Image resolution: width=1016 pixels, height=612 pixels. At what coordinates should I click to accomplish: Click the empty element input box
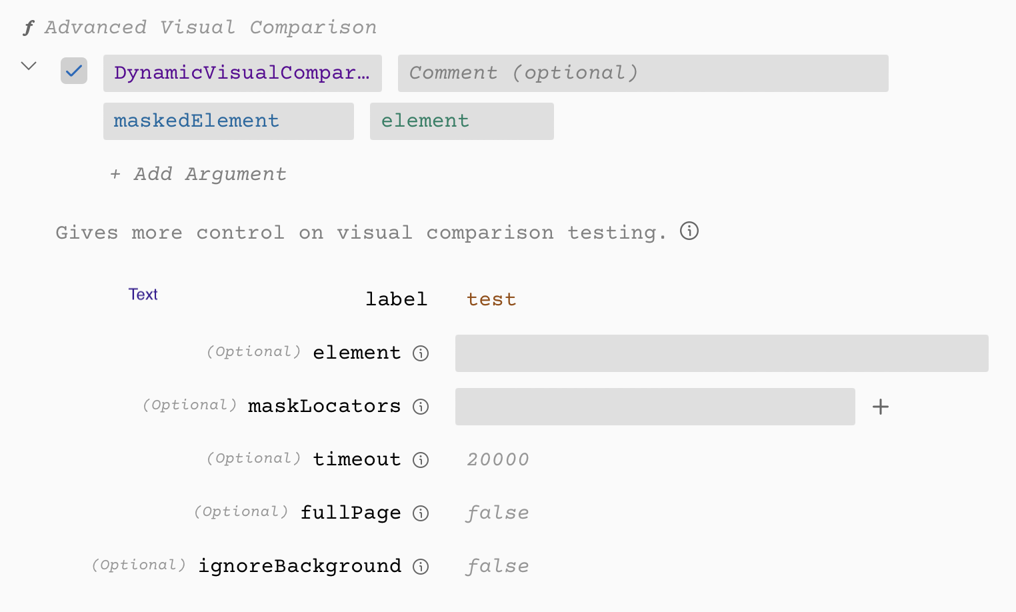pos(721,353)
